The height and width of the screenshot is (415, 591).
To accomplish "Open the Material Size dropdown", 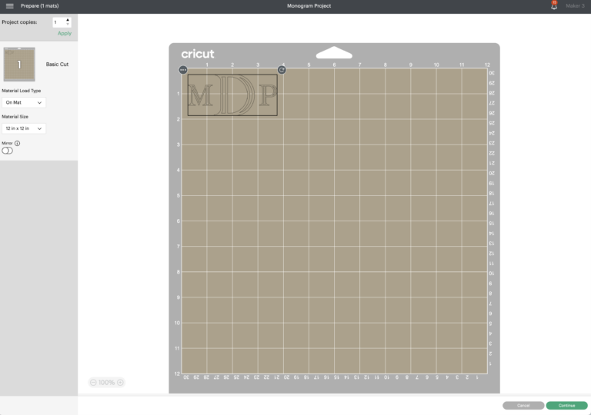I will 24,128.
